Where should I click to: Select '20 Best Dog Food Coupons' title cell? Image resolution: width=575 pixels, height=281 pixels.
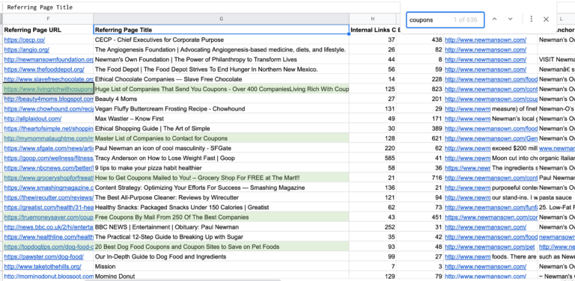point(221,247)
